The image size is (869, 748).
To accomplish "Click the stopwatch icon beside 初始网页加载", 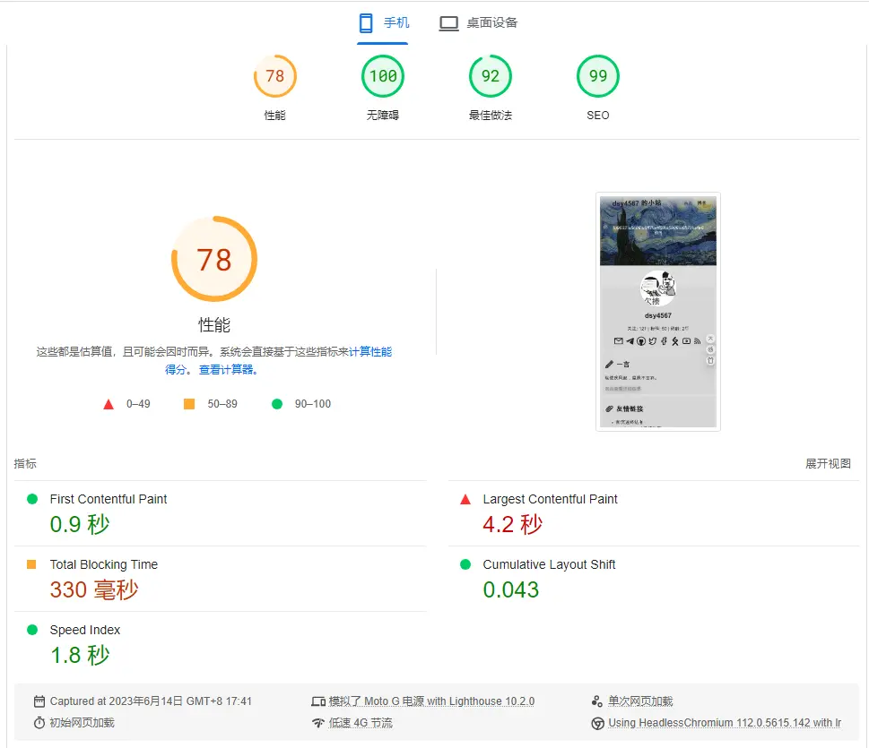I will click(39, 723).
